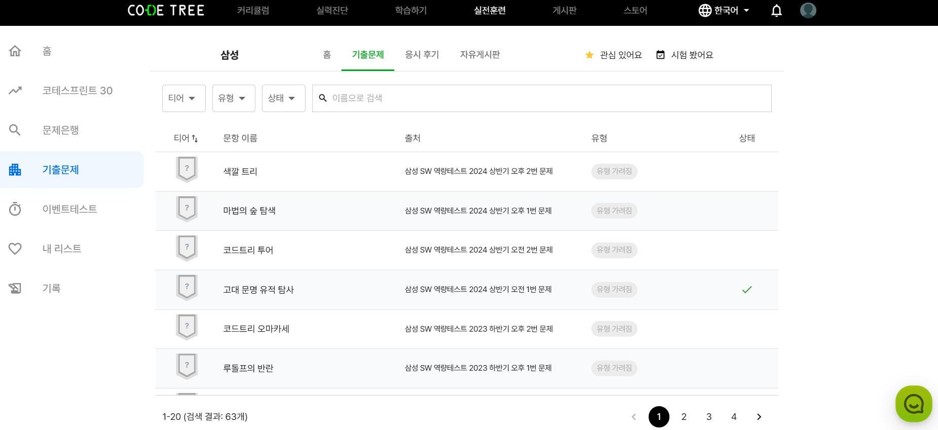
Task: Open the 상태 filter dropdown
Action: (283, 98)
